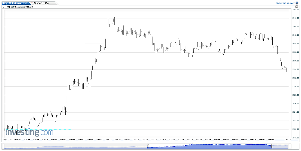Click the 06:48 time axis label
This screenshot has width=301, height=151.
click(x=90, y=140)
